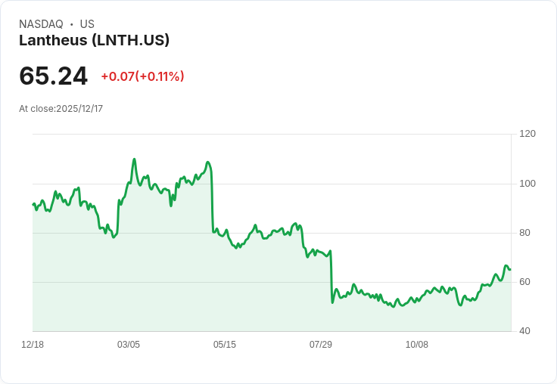Click the 100 value on the y-axis
Viewport: 557px width, 384px height.
point(527,183)
